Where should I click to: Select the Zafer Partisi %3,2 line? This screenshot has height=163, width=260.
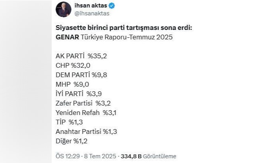83,103
